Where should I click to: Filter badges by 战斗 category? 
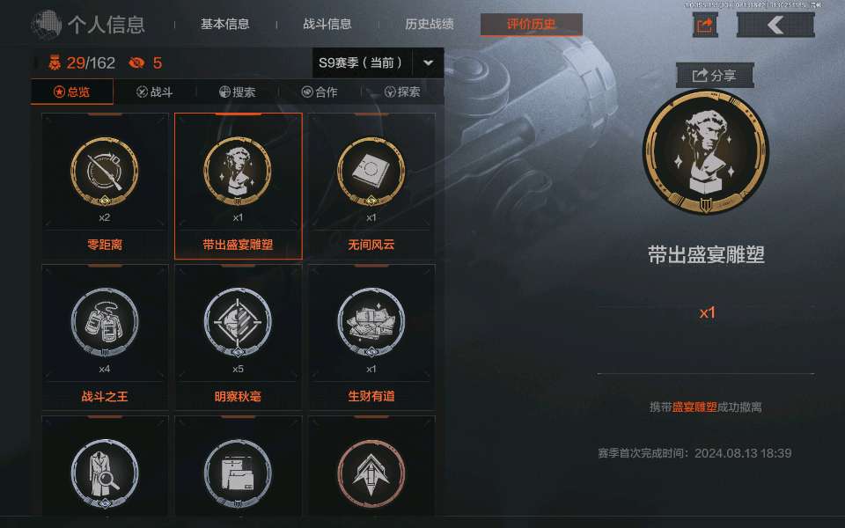click(x=155, y=92)
